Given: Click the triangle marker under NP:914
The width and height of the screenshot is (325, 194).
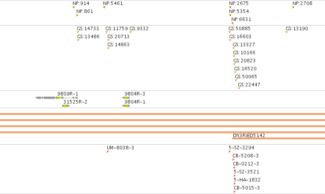Looking at the screenshot, I should [x=74, y=7].
